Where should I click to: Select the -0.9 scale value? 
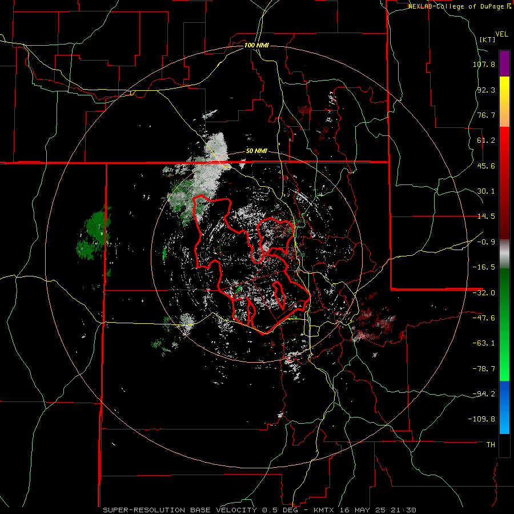pyautogui.click(x=486, y=242)
